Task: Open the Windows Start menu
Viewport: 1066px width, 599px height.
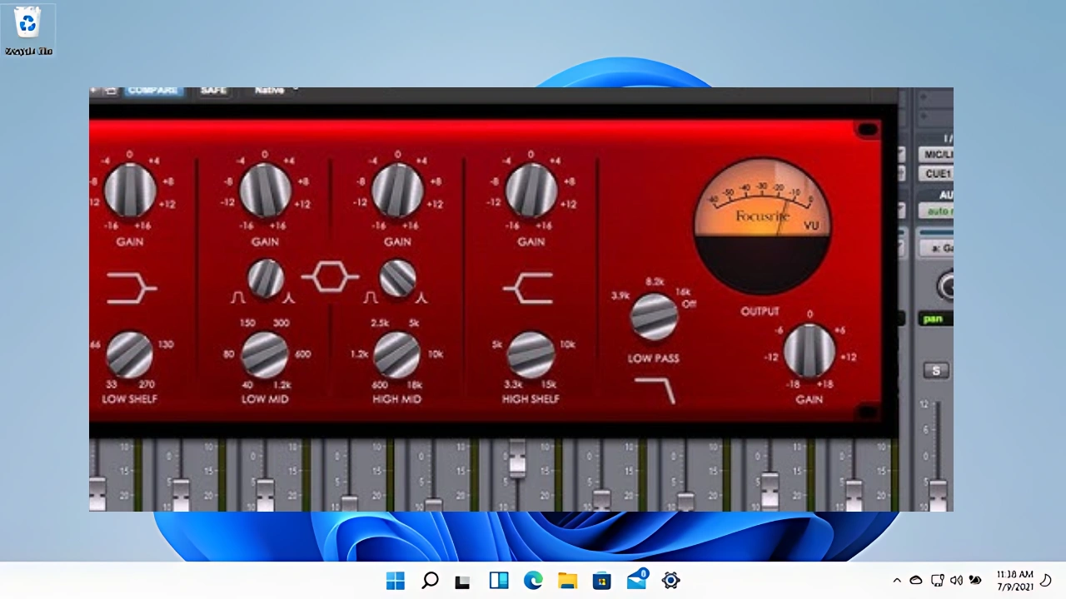Action: pos(396,581)
